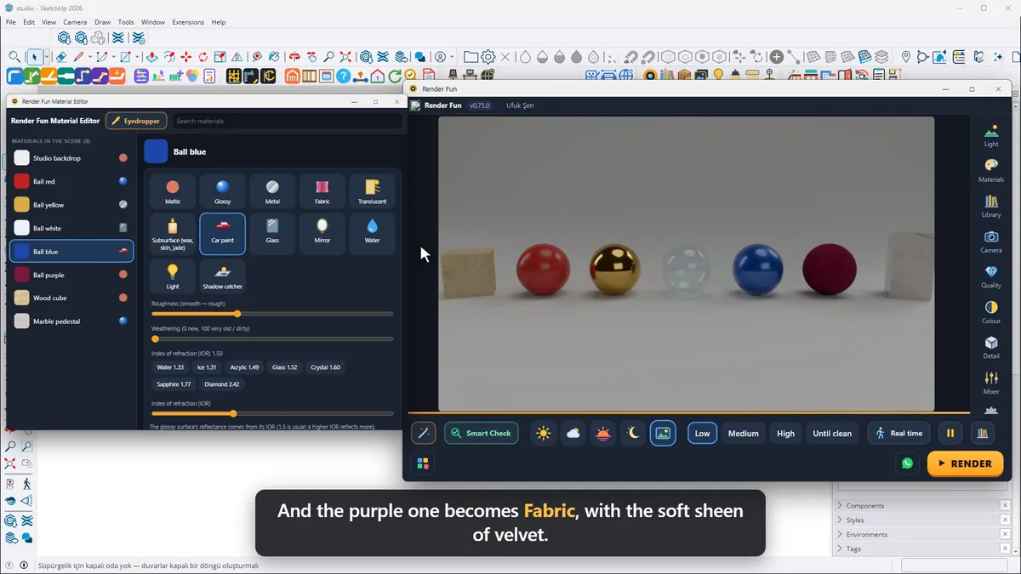Toggle Real time rendering

click(x=898, y=433)
